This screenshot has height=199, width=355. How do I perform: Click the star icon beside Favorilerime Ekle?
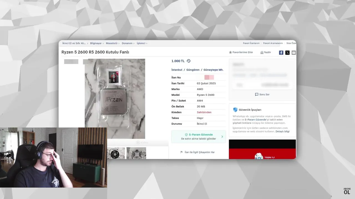pos(230,52)
